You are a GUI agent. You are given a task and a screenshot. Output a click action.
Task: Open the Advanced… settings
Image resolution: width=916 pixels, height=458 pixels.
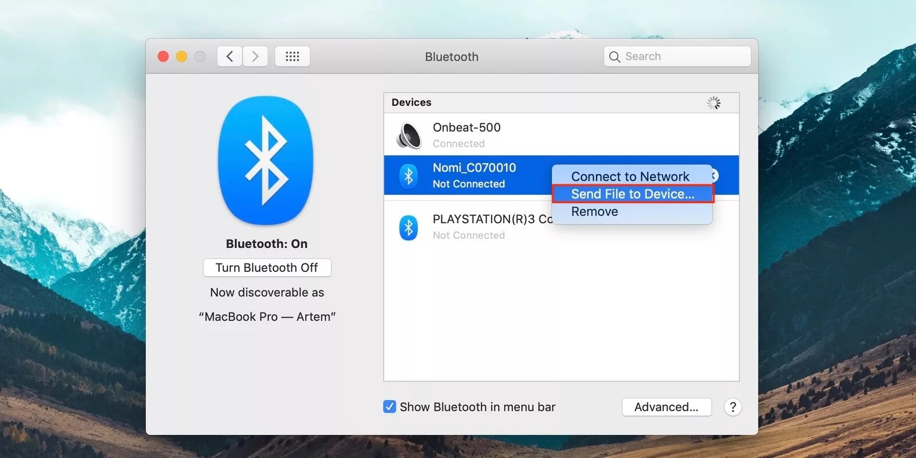point(666,407)
